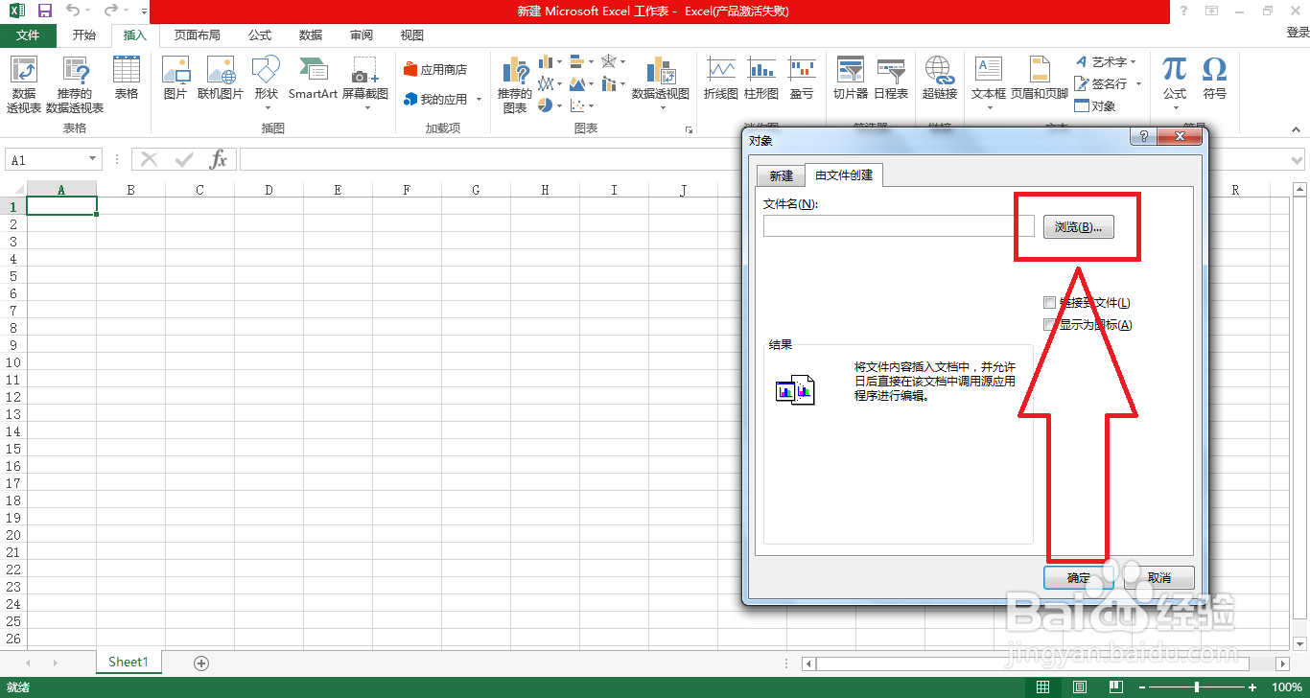Expand the Name Box dropdown for A1
Image resolution: width=1310 pixels, height=698 pixels.
click(93, 160)
